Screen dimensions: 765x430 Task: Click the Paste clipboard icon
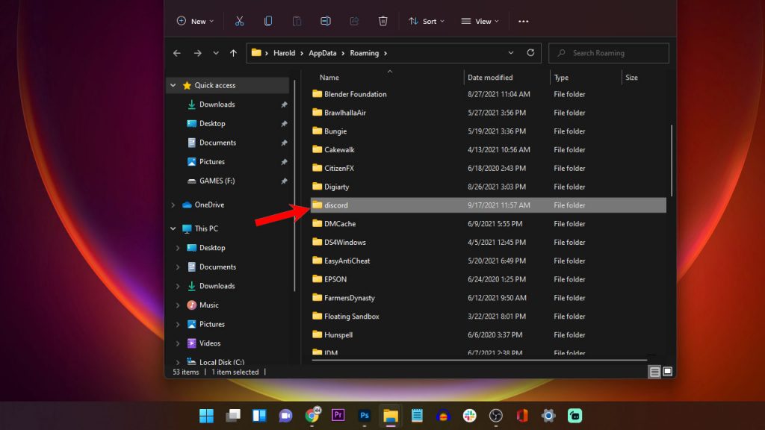pos(297,21)
